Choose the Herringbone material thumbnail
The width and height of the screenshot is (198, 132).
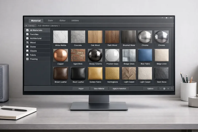pos(112,73)
